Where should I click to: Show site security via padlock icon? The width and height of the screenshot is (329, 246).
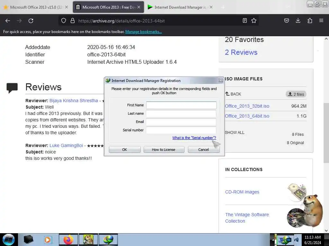click(x=73, y=21)
